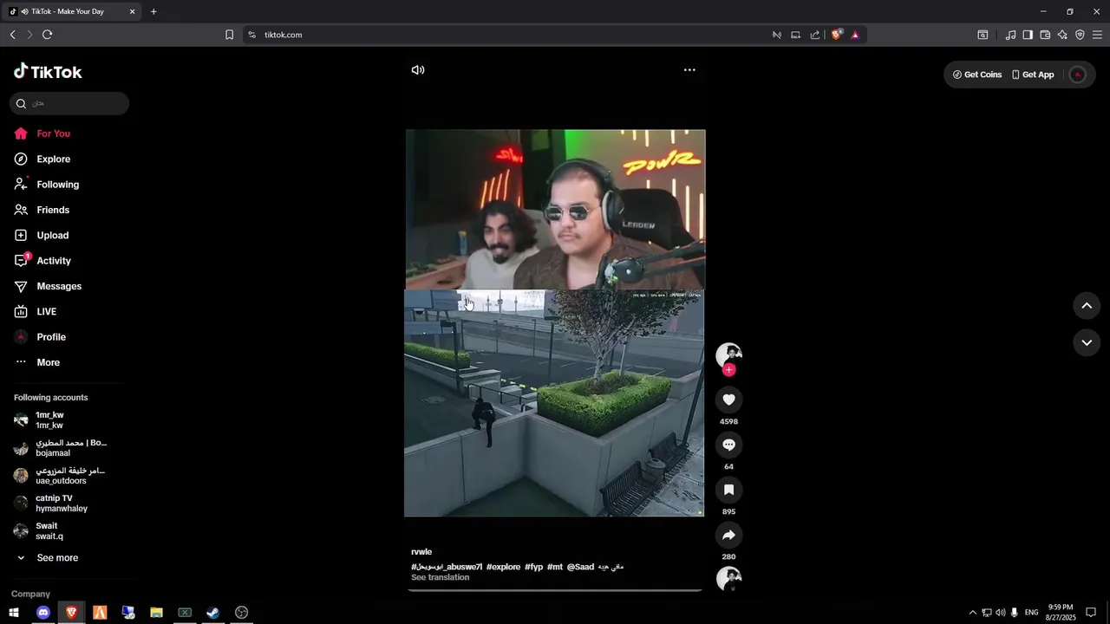The image size is (1110, 624).
Task: Click the share page icon in address bar
Action: [x=815, y=35]
